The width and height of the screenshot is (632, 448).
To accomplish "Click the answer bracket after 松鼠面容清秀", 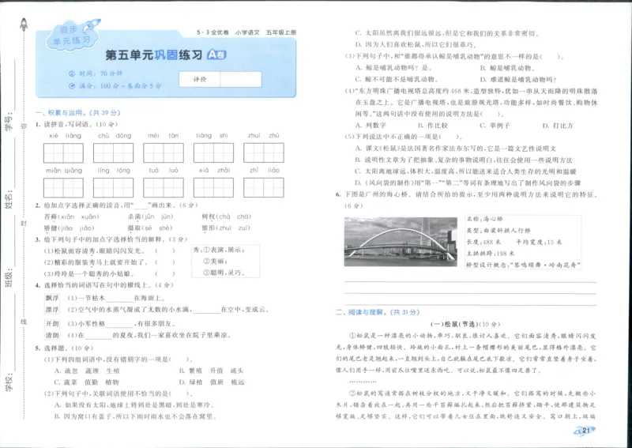I will [x=165, y=250].
